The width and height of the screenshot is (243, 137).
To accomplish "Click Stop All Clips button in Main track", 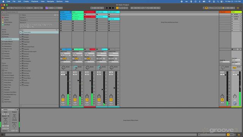I will (232, 49).
